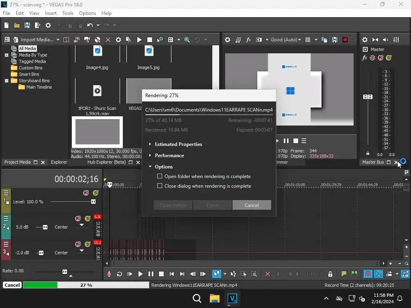Stop media preview in the Project Media toolbar

(x=150, y=40)
